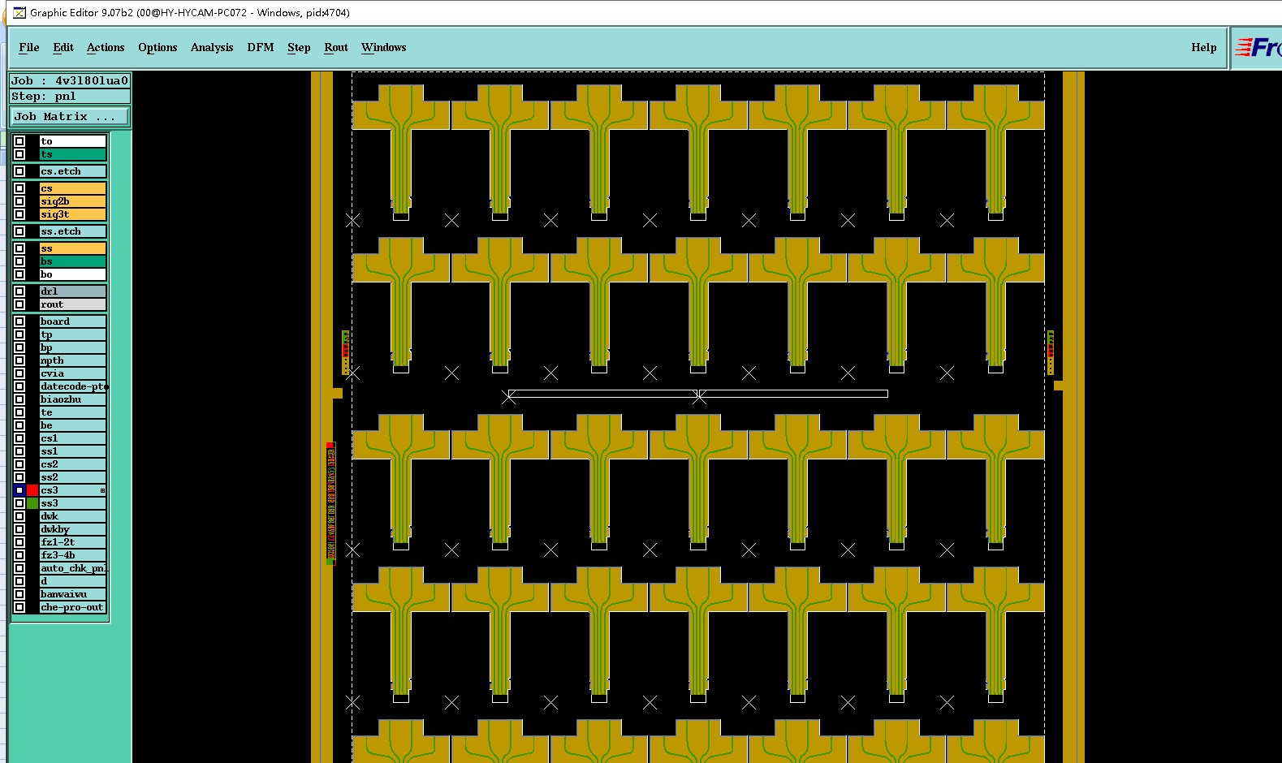Select the cvia layer name

tap(73, 373)
